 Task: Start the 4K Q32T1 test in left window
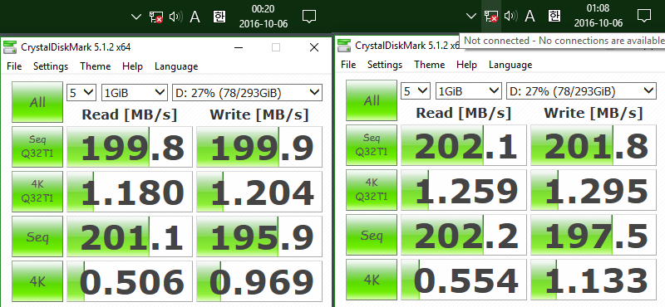point(37,192)
